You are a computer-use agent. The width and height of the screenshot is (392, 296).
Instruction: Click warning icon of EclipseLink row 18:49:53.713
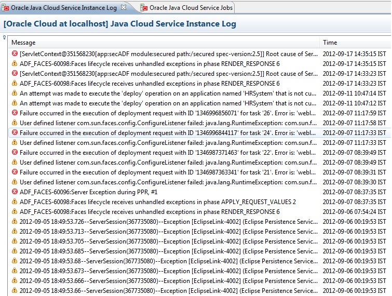[x=15, y=231]
